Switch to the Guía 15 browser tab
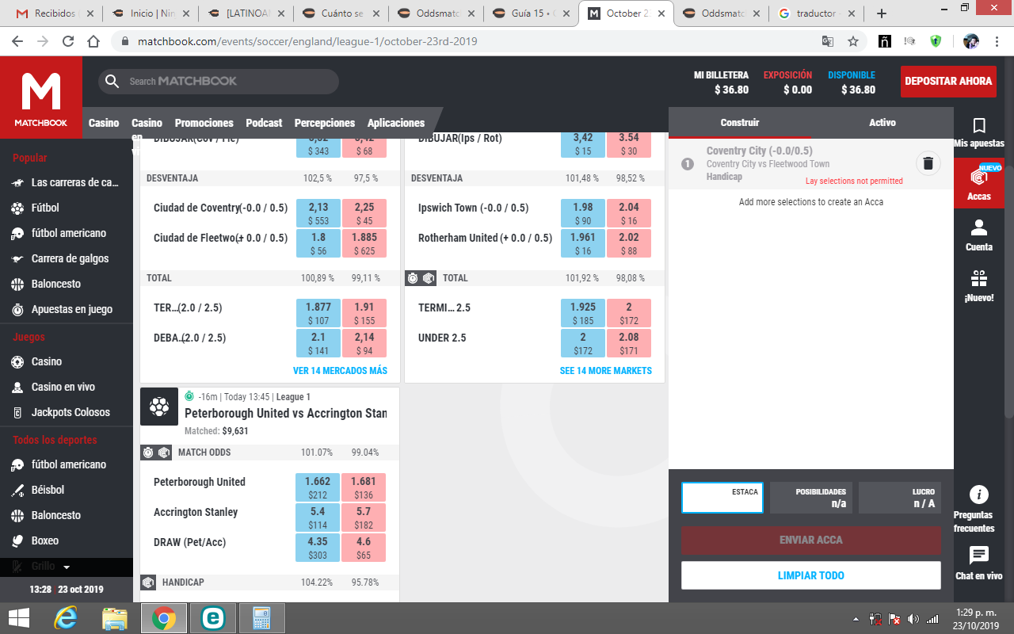The height and width of the screenshot is (634, 1014). click(530, 13)
